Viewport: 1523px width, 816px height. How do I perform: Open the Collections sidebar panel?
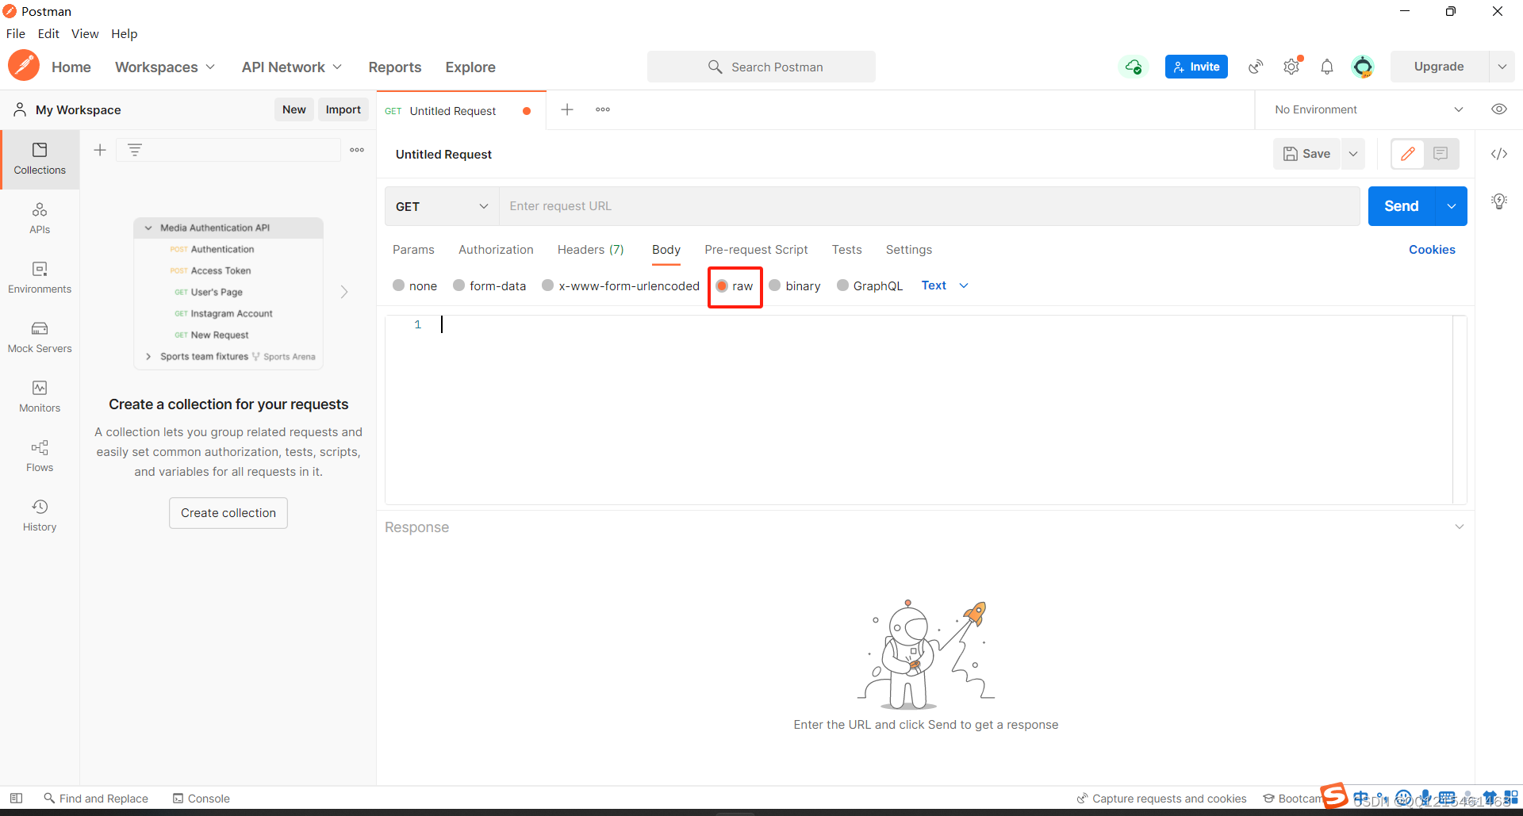tap(40, 159)
